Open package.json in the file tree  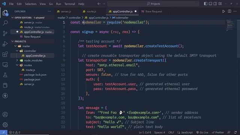tap(32, 79)
